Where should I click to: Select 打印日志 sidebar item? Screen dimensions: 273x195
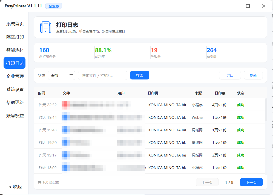pyautogui.click(x=15, y=63)
